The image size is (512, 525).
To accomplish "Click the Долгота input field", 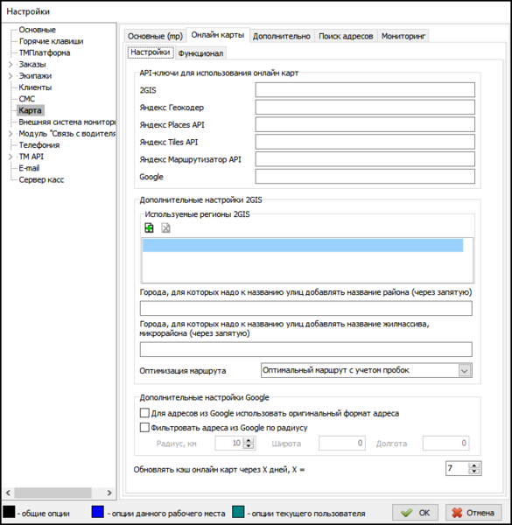I will tap(445, 444).
